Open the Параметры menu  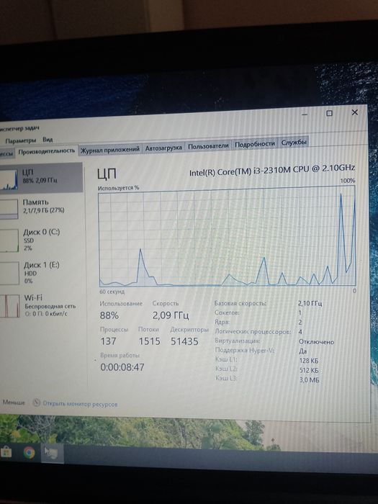[20, 141]
